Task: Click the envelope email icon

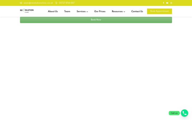Action: coord(21,3)
